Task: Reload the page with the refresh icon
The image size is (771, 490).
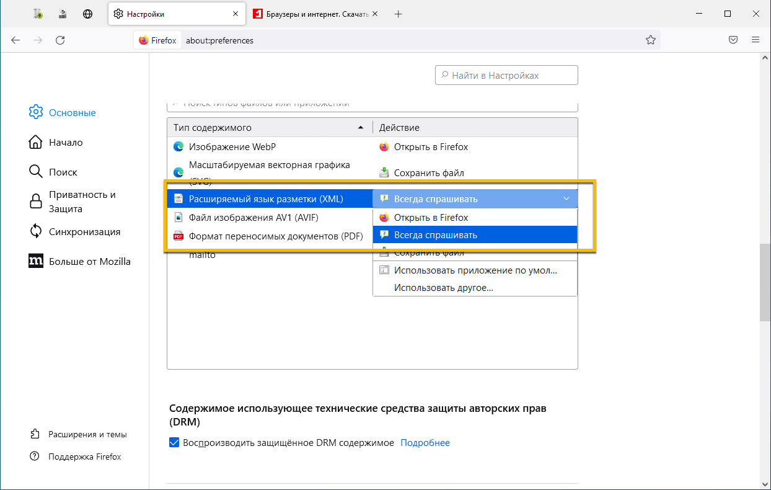Action: (60, 40)
